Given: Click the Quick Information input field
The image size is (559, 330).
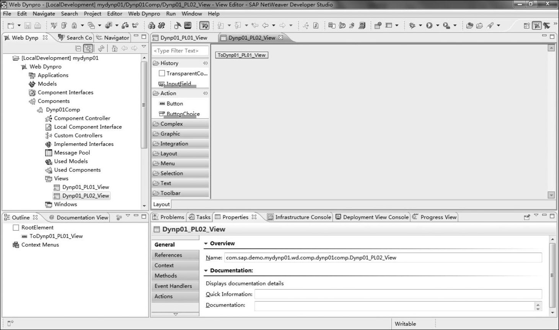Looking at the screenshot, I should point(398,294).
